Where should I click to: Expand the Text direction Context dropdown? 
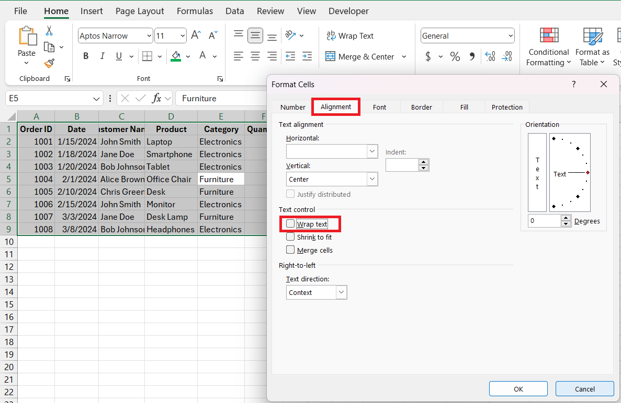pos(342,292)
